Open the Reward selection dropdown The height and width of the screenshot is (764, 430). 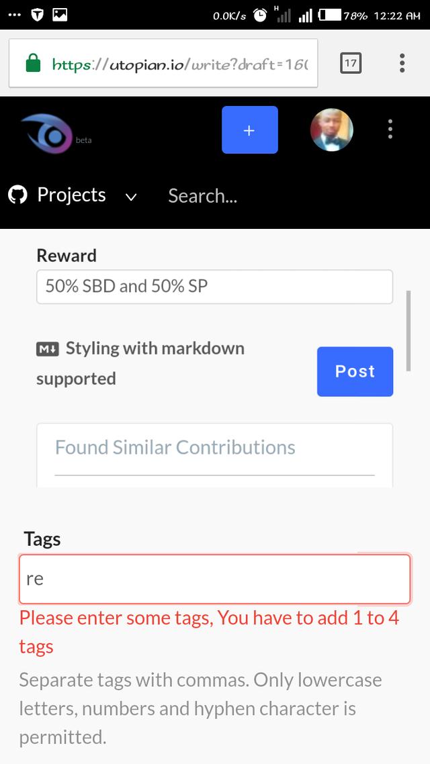click(214, 287)
